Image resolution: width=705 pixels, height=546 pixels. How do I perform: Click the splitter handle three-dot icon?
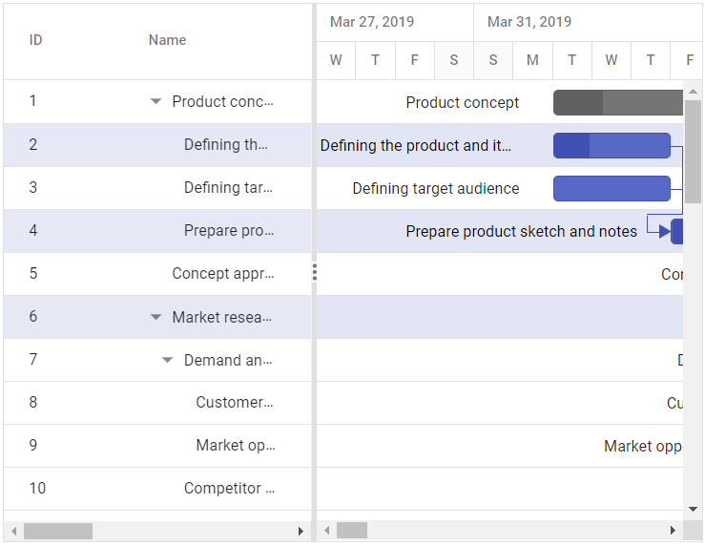(314, 274)
